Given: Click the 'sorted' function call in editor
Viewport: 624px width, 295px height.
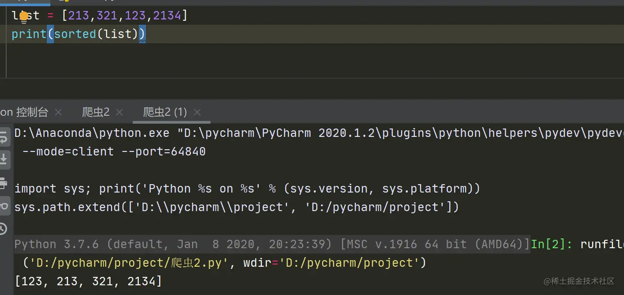Looking at the screenshot, I should (75, 34).
